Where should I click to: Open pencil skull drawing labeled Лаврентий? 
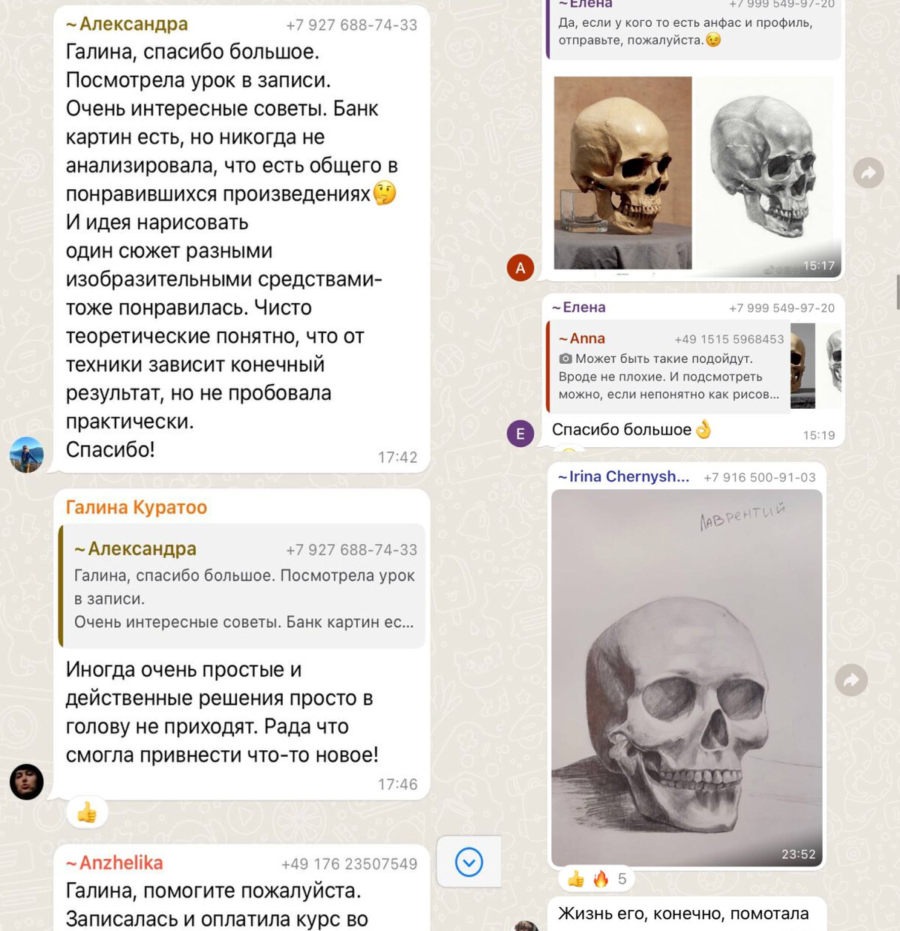pos(687,678)
